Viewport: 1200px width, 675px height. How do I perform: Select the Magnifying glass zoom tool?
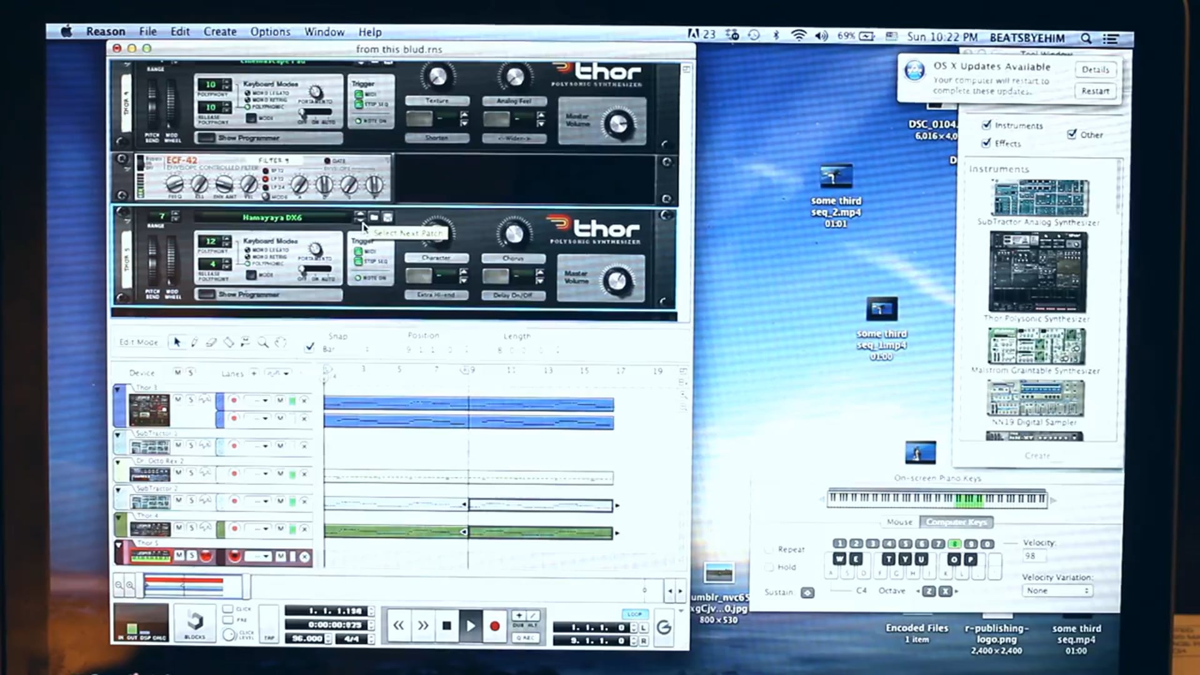[262, 342]
